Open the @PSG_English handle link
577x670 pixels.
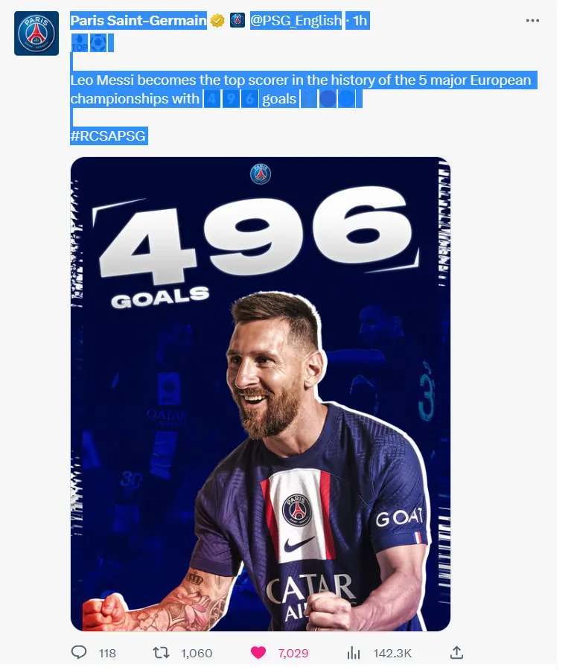point(296,21)
